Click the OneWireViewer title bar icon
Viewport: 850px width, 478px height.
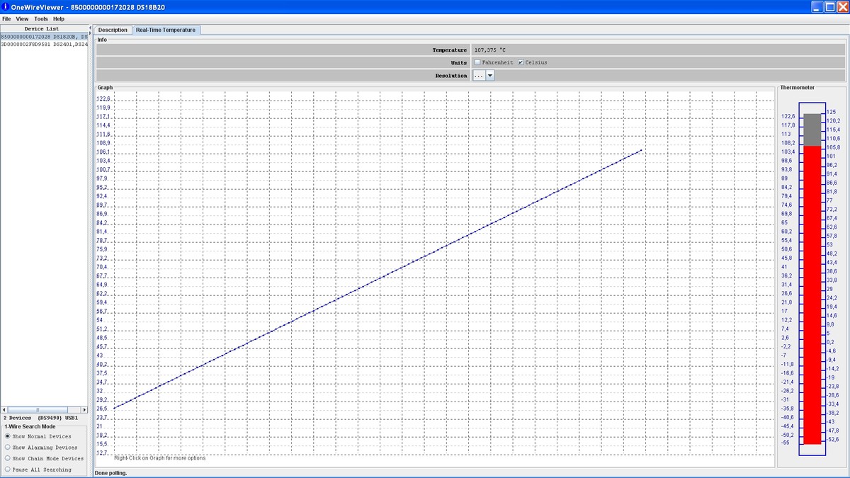(6, 6)
